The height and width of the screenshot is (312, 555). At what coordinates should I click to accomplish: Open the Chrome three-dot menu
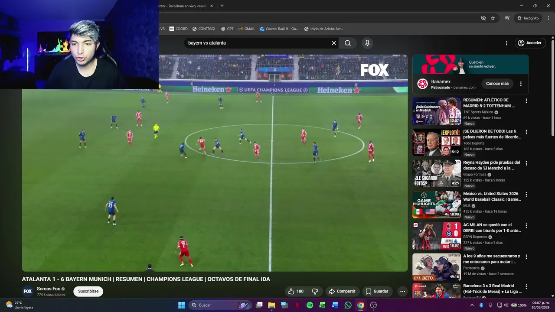click(x=548, y=18)
